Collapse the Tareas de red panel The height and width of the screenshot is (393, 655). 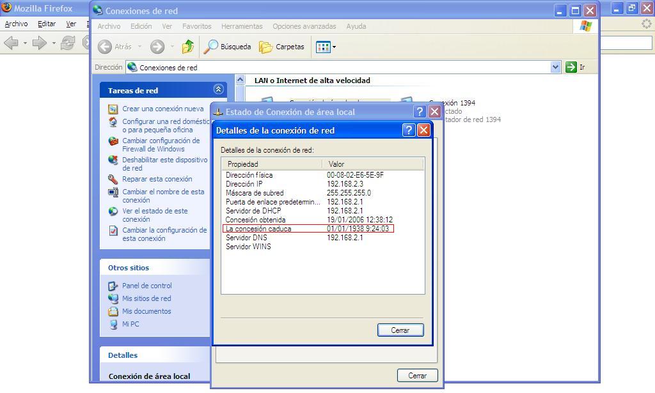tap(218, 89)
